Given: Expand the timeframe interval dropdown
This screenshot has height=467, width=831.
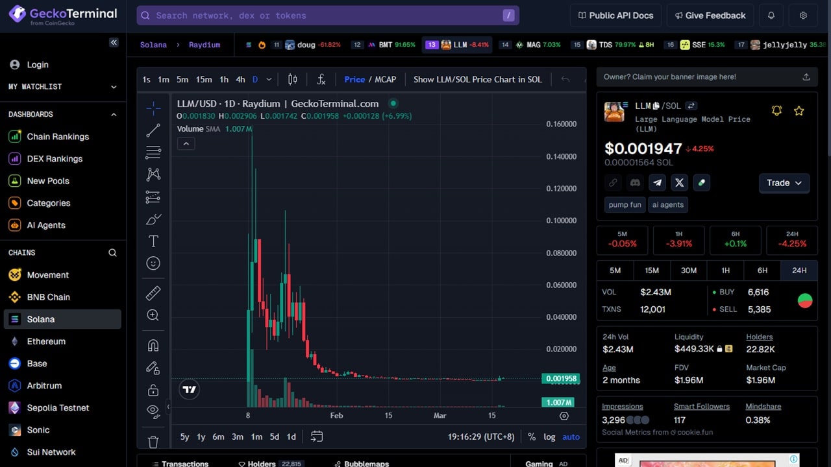Looking at the screenshot, I should 269,79.
